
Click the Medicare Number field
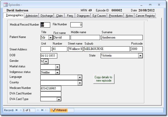[51, 88]
